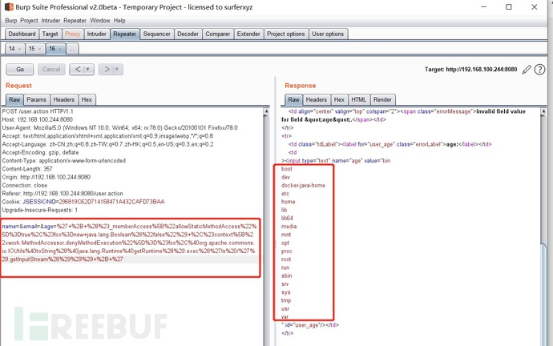Screen dimensions: 553x346
Task: Open the Window menu
Action: tap(100, 21)
